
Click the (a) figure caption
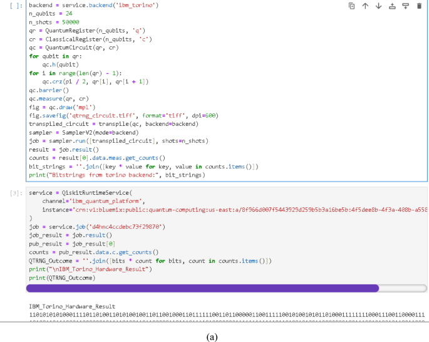[x=212, y=336]
